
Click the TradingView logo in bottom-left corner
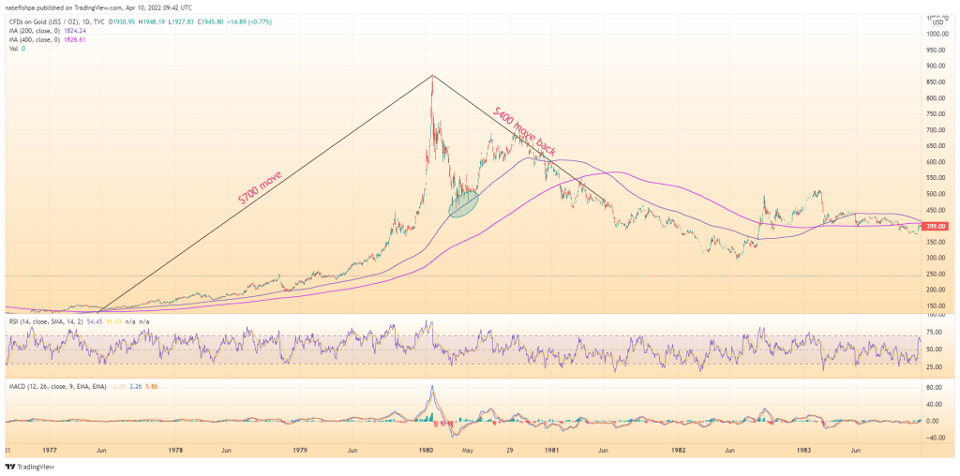coord(28,467)
